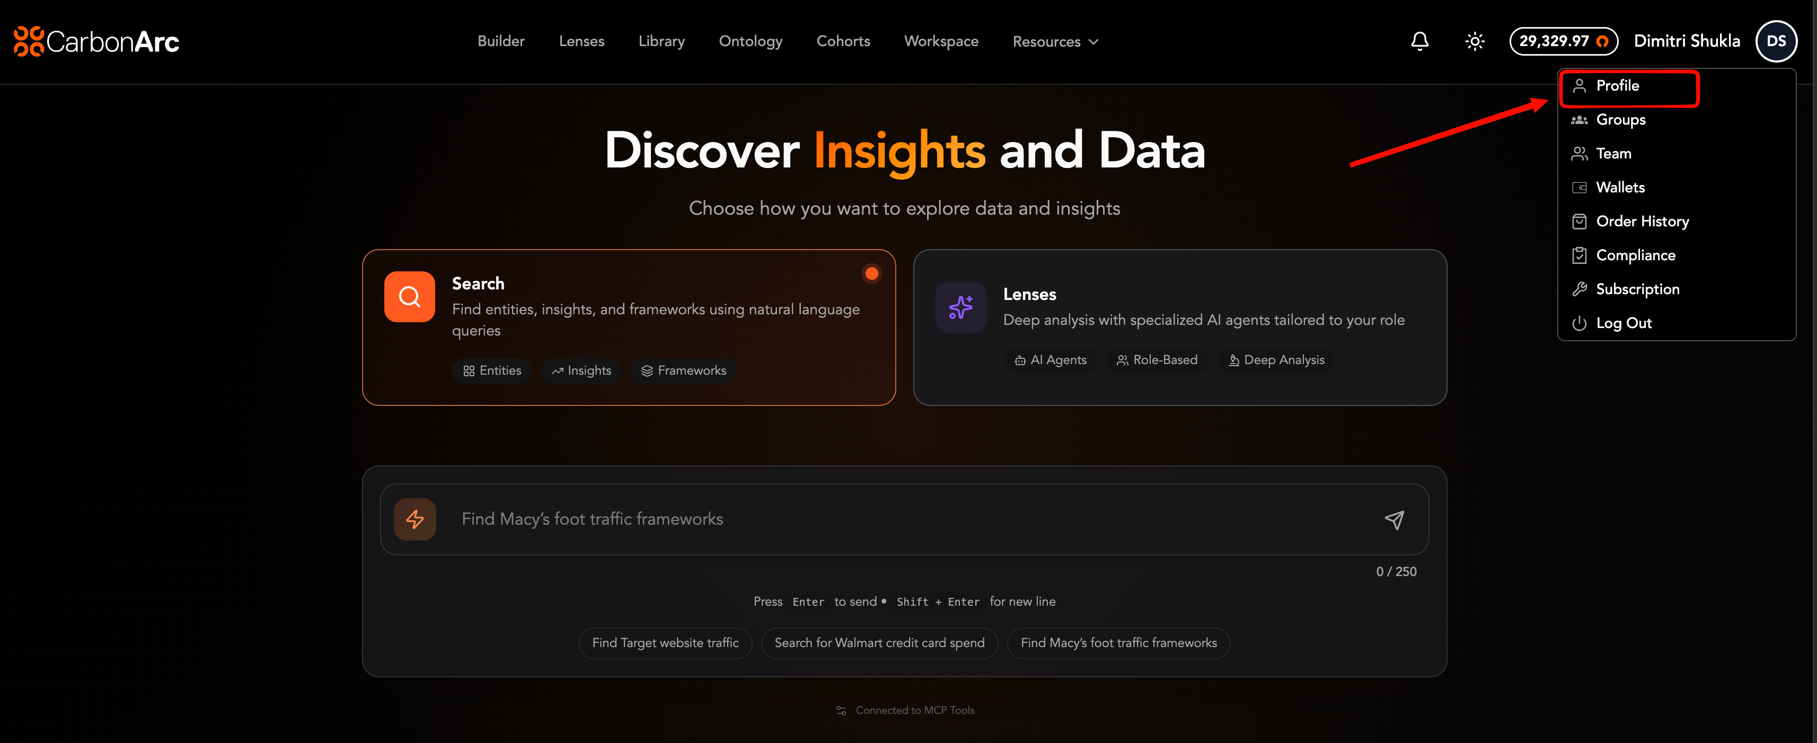This screenshot has width=1817, height=743.
Task: Click the DS user avatar
Action: pyautogui.click(x=1775, y=41)
